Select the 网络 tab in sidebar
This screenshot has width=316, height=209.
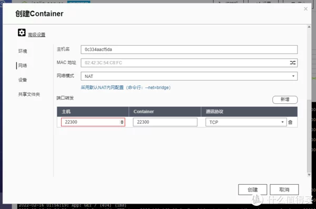click(x=23, y=65)
